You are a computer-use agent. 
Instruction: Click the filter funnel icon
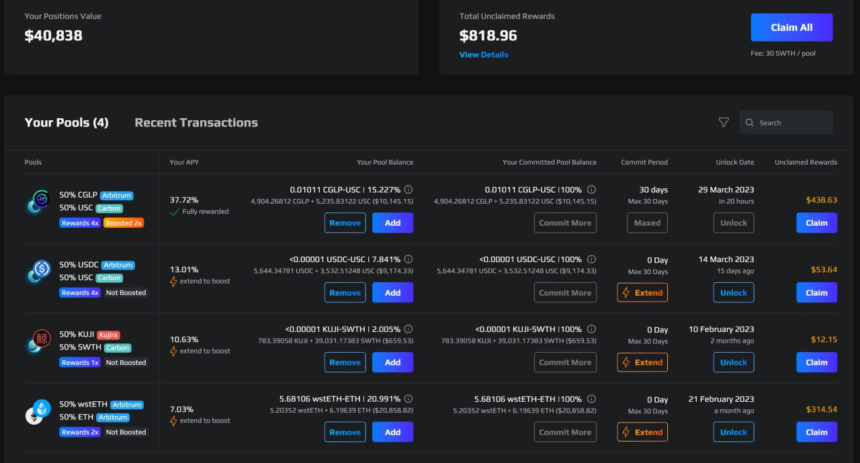click(x=724, y=122)
